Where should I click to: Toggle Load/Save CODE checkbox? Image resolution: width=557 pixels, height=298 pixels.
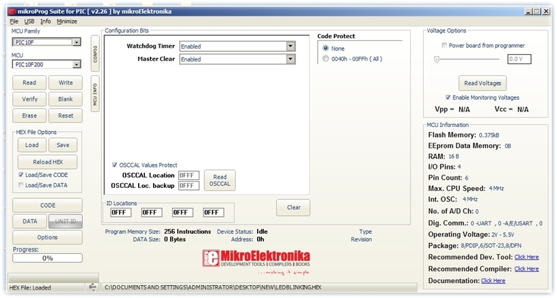pos(21,175)
